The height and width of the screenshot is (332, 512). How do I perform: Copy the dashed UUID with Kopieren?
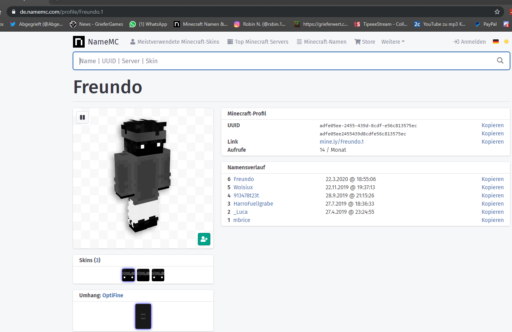492,125
